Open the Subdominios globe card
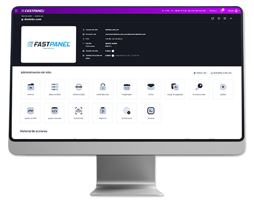 pyautogui.click(x=126, y=113)
